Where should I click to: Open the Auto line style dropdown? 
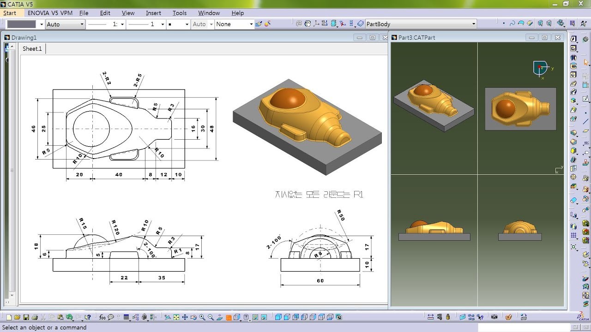pos(65,24)
